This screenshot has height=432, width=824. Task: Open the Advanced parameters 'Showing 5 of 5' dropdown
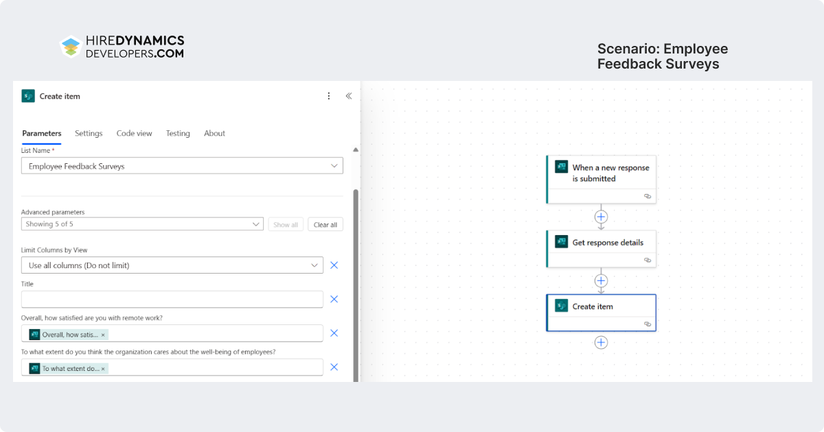[x=142, y=224]
